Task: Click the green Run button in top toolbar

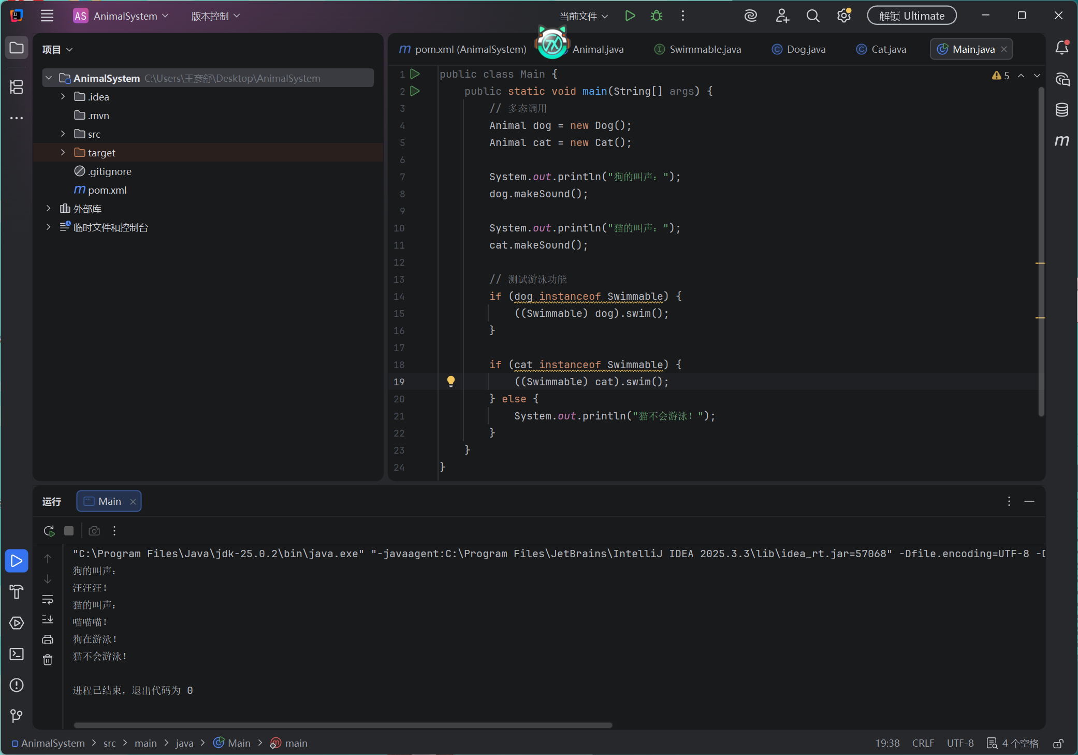Action: [630, 16]
